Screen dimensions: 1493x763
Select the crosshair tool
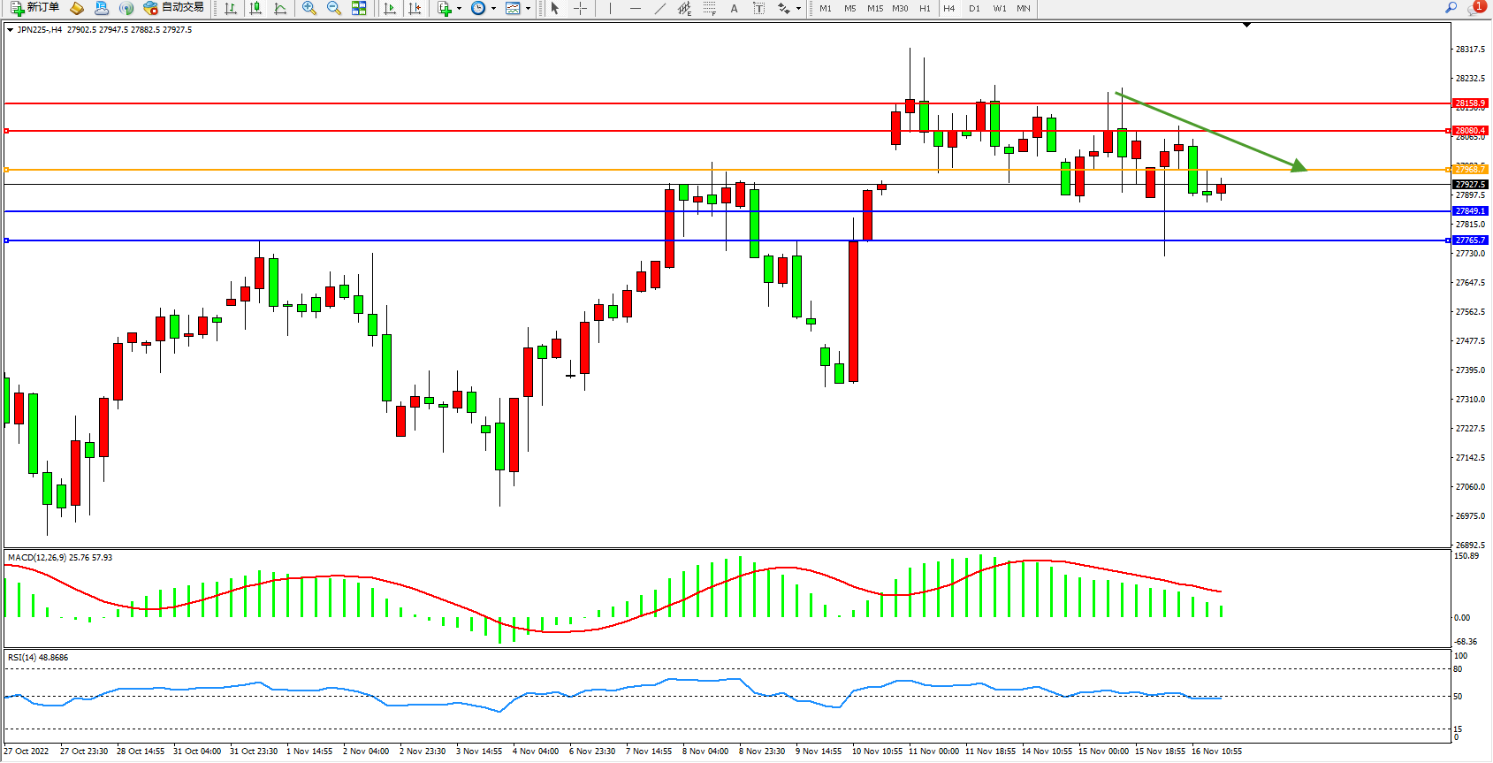pos(580,8)
